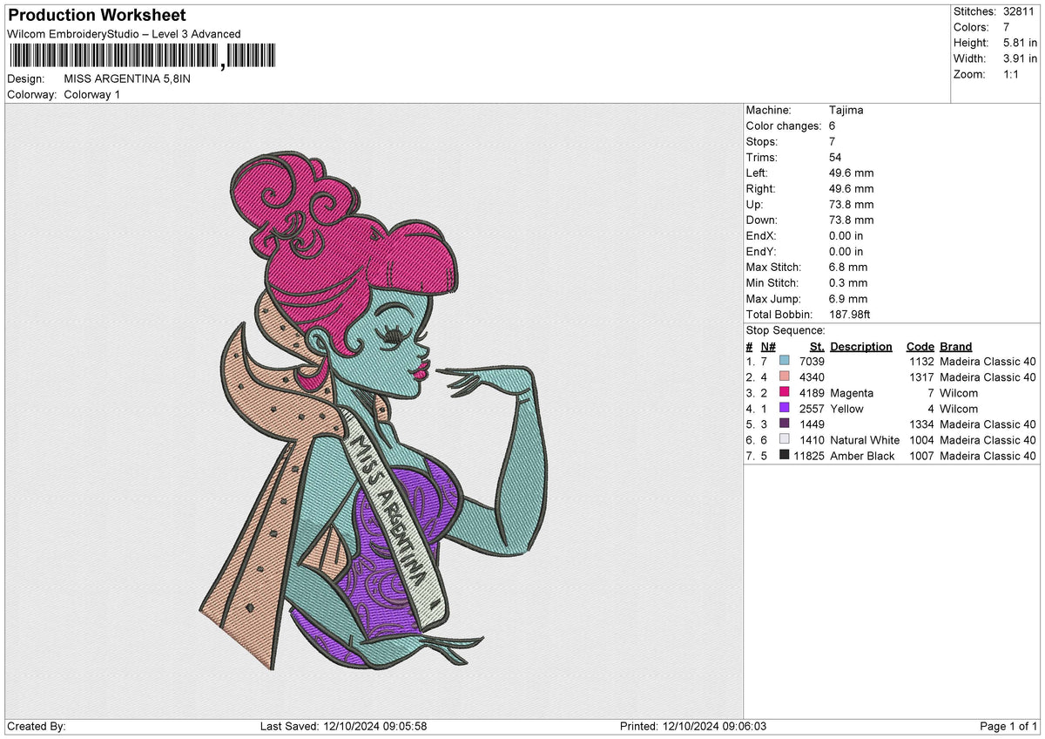The image size is (1045, 739).
Task: Click stitch count 4340 in stop sequence
Action: click(x=811, y=377)
